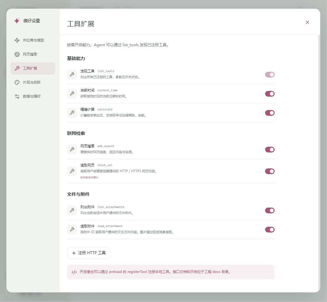Click the fetch_url identifier text
This screenshot has height=302, width=327.
[x=105, y=165]
